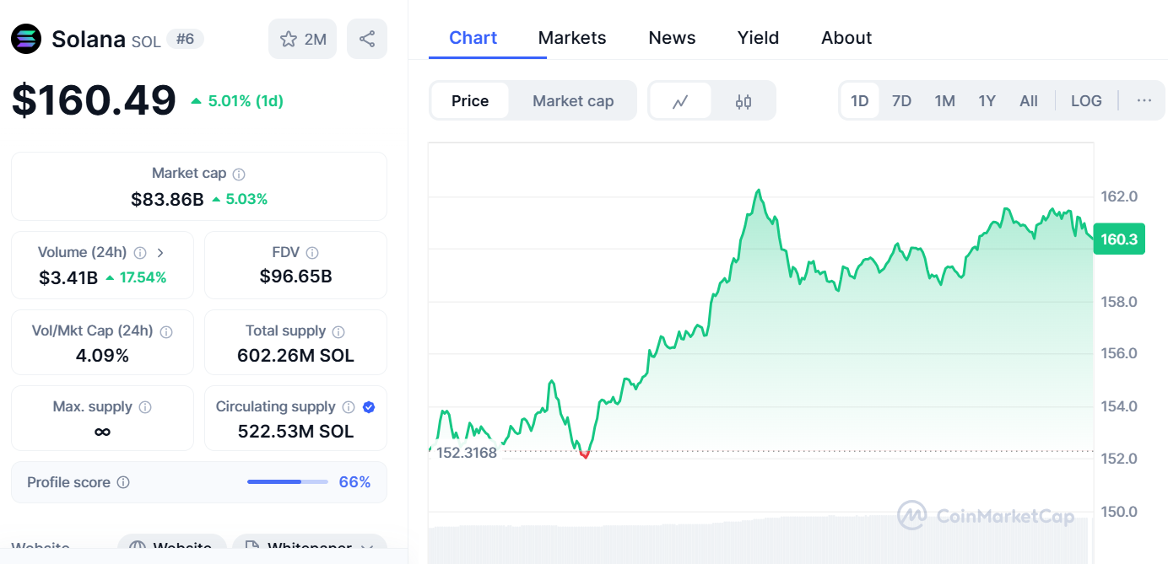
Task: Click the verified badge by Circulating supply
Action: click(369, 407)
